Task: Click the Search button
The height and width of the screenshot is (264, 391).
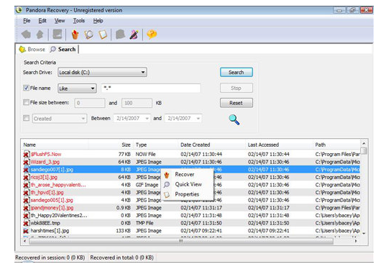Action: (236, 73)
